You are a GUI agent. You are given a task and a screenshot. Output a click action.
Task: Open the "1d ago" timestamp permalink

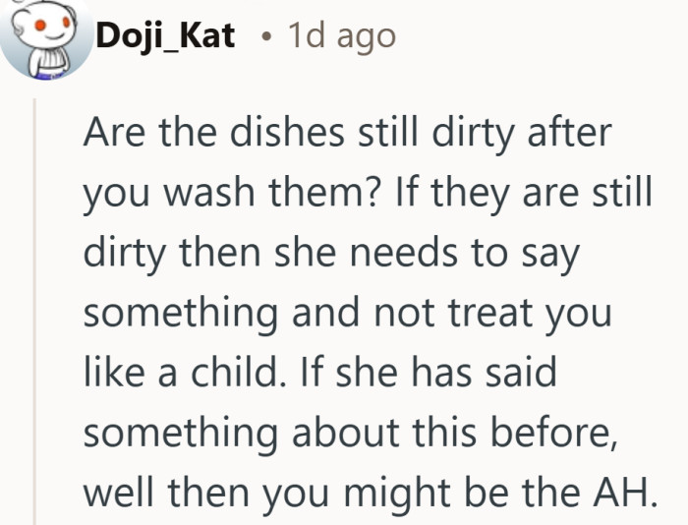tap(342, 36)
